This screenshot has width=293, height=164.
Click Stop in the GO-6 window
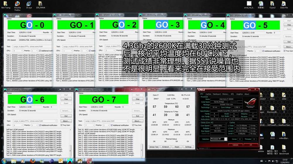(x=66, y=99)
